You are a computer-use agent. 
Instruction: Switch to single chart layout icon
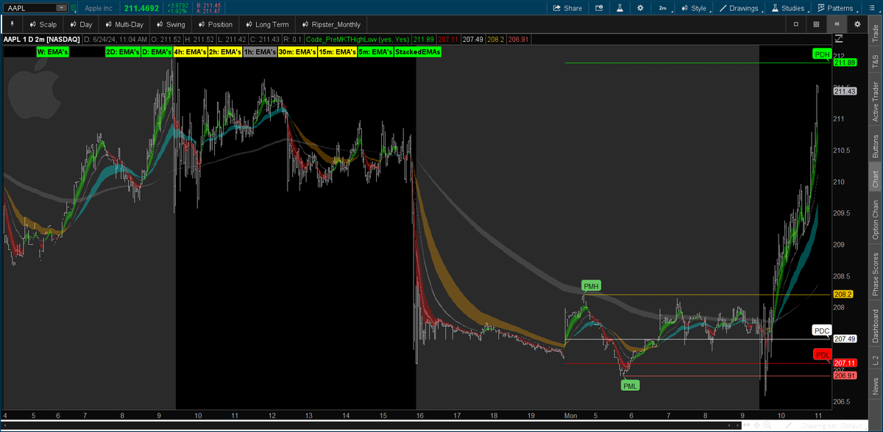point(795,24)
